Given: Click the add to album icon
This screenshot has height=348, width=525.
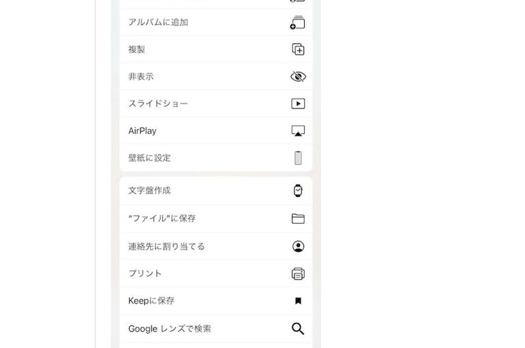Looking at the screenshot, I should [297, 23].
